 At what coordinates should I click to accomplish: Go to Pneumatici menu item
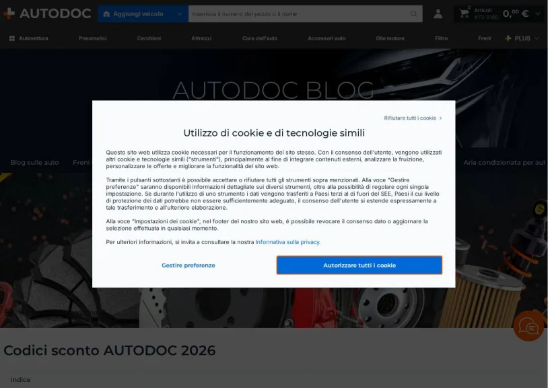[93, 38]
